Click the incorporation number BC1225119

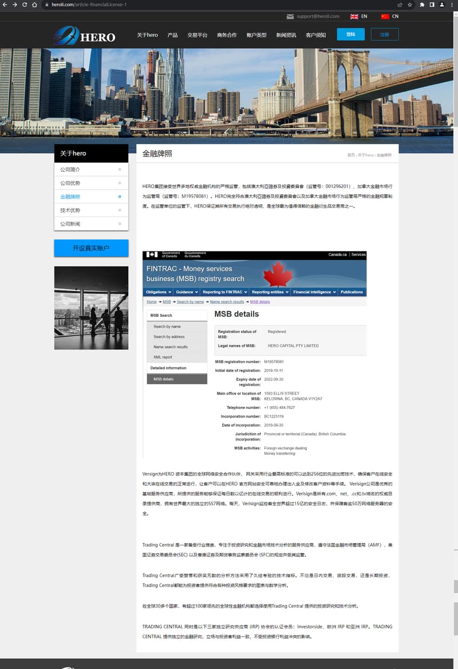coord(274,416)
